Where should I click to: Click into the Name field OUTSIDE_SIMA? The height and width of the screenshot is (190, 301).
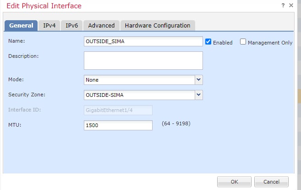pos(143,41)
